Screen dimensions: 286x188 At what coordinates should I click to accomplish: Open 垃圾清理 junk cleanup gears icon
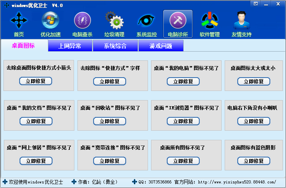[x=114, y=20]
